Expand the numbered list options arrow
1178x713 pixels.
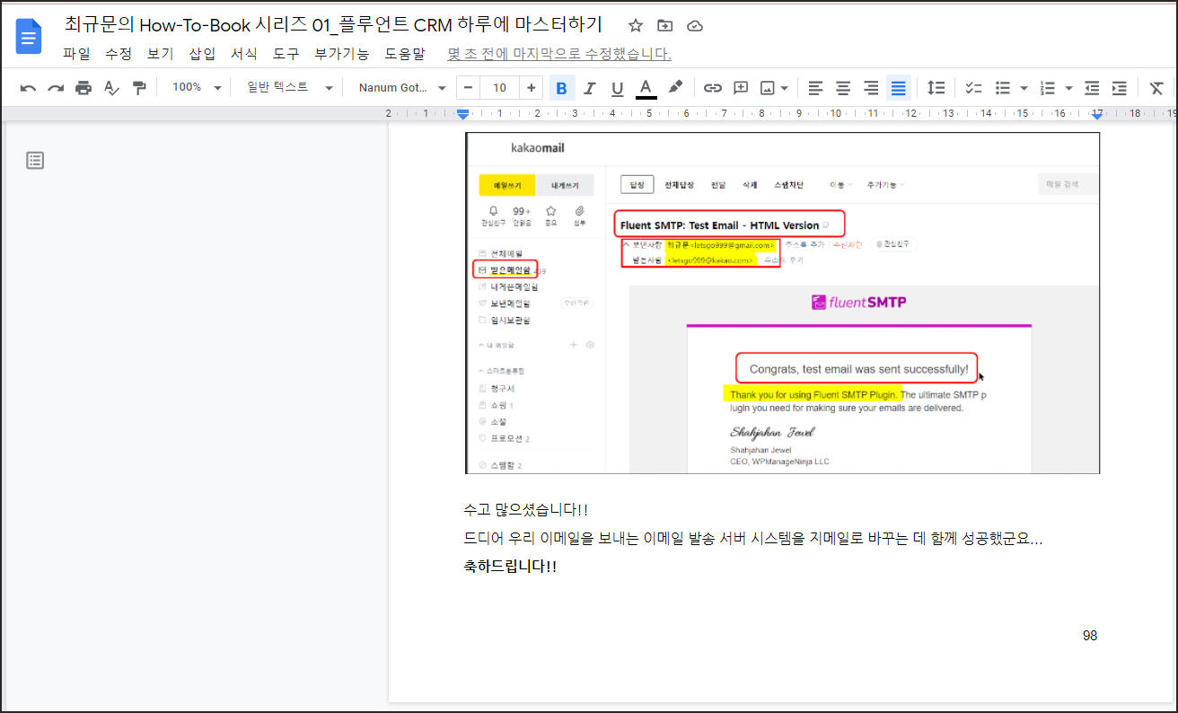coord(1068,88)
